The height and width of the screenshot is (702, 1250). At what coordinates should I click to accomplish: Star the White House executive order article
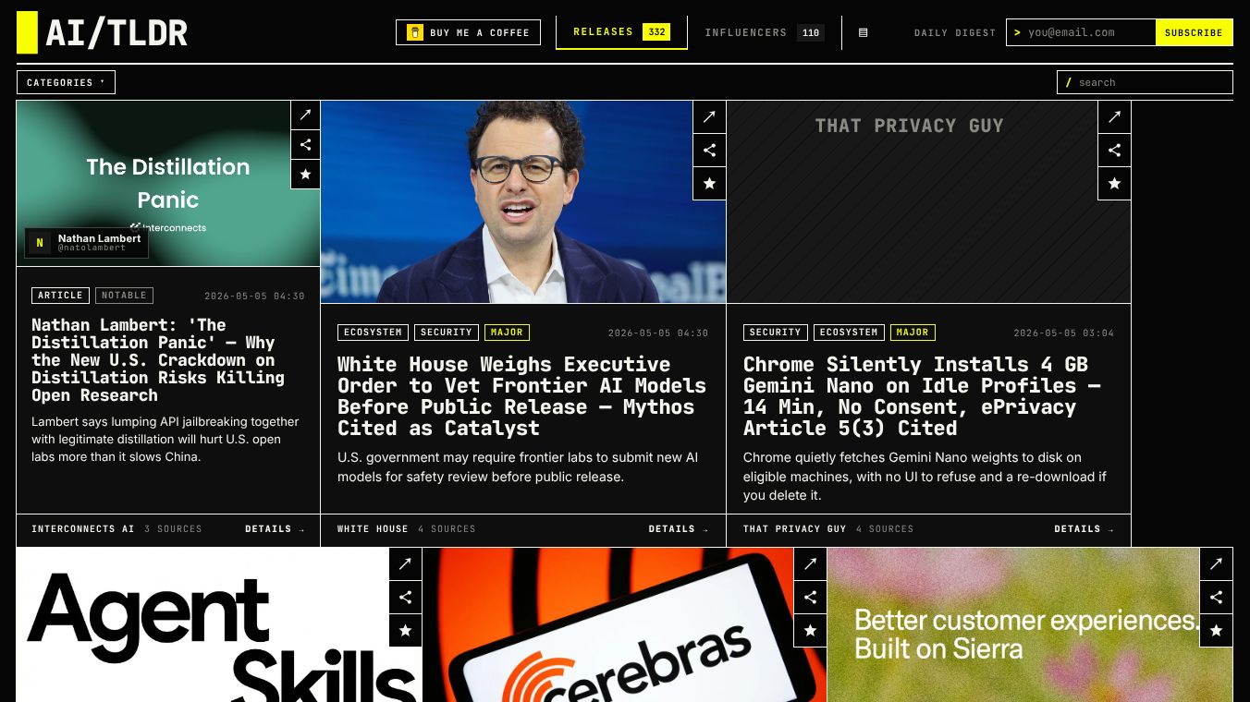pos(709,183)
